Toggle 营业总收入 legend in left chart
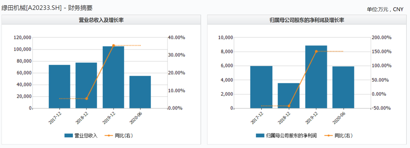 (81, 136)
